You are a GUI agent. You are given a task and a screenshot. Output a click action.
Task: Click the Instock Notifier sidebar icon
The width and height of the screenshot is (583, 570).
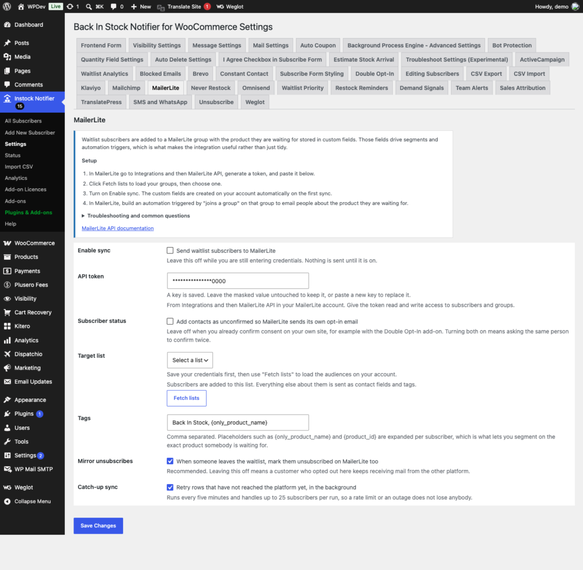tap(7, 98)
